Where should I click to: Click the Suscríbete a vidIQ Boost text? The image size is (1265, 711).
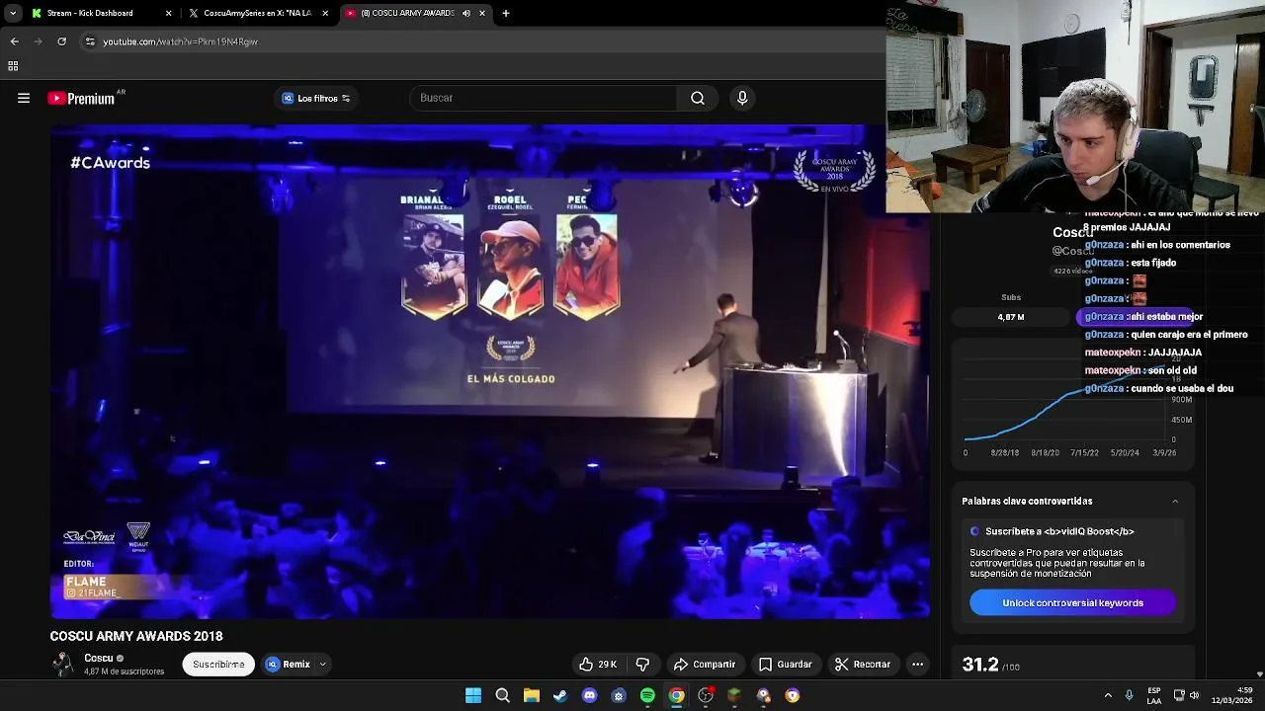point(1059,531)
